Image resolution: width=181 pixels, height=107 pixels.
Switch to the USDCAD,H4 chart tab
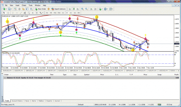click(x=163, y=71)
